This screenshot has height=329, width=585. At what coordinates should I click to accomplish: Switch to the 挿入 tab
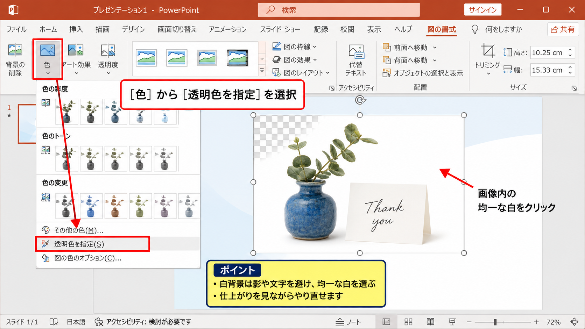(76, 29)
